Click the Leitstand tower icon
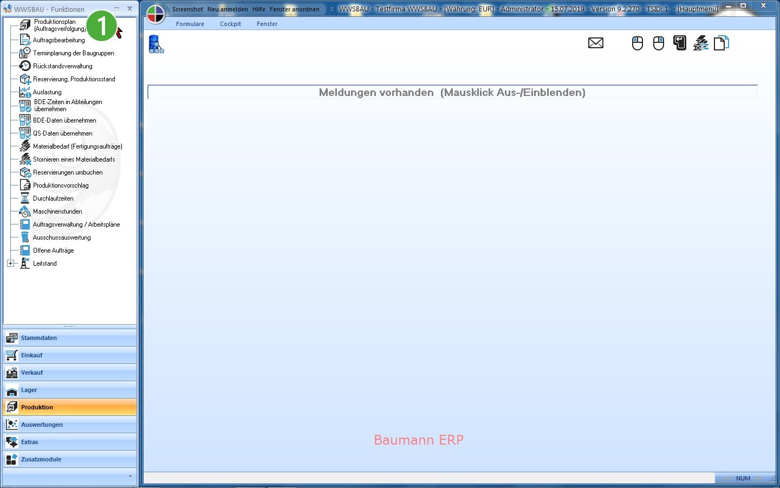Screen dimensions: 780x488 click(25, 263)
